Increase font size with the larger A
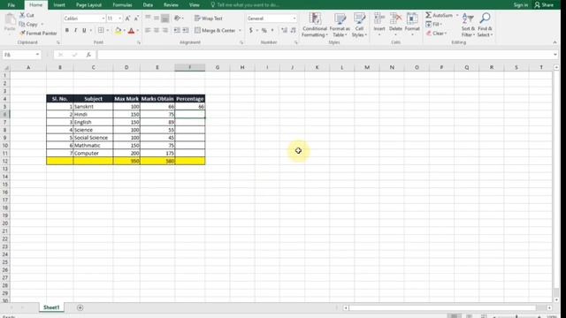The width and height of the screenshot is (566, 318). pos(127,19)
